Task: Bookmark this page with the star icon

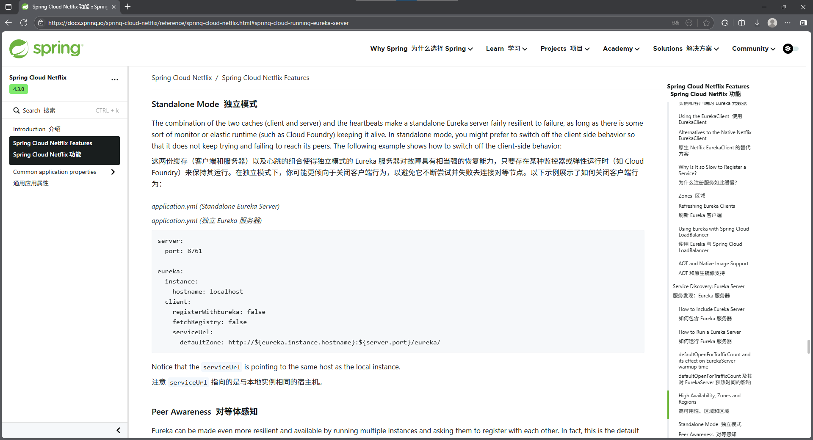Action: click(706, 23)
